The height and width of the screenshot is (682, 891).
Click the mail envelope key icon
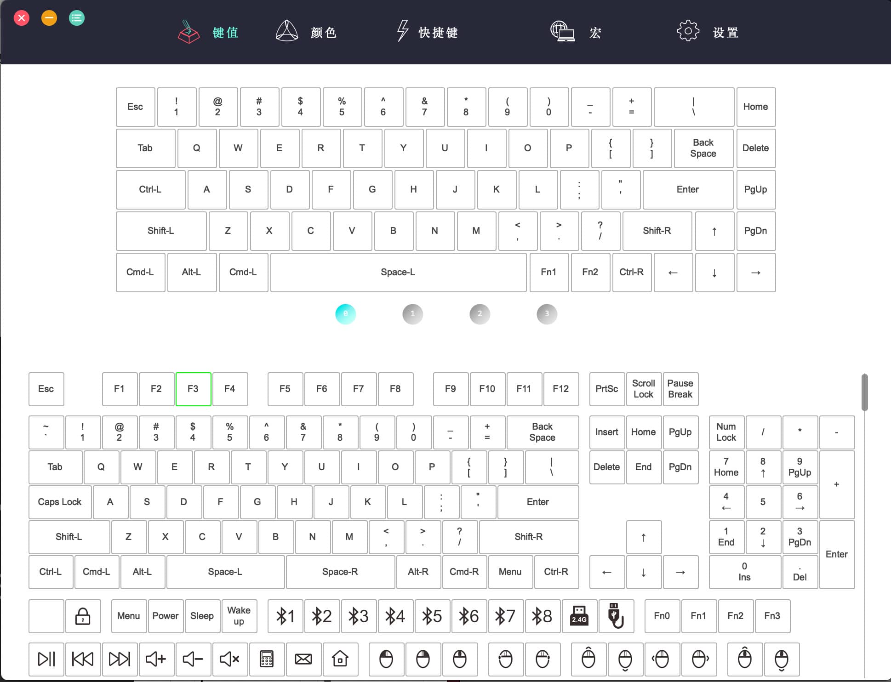coord(303,659)
